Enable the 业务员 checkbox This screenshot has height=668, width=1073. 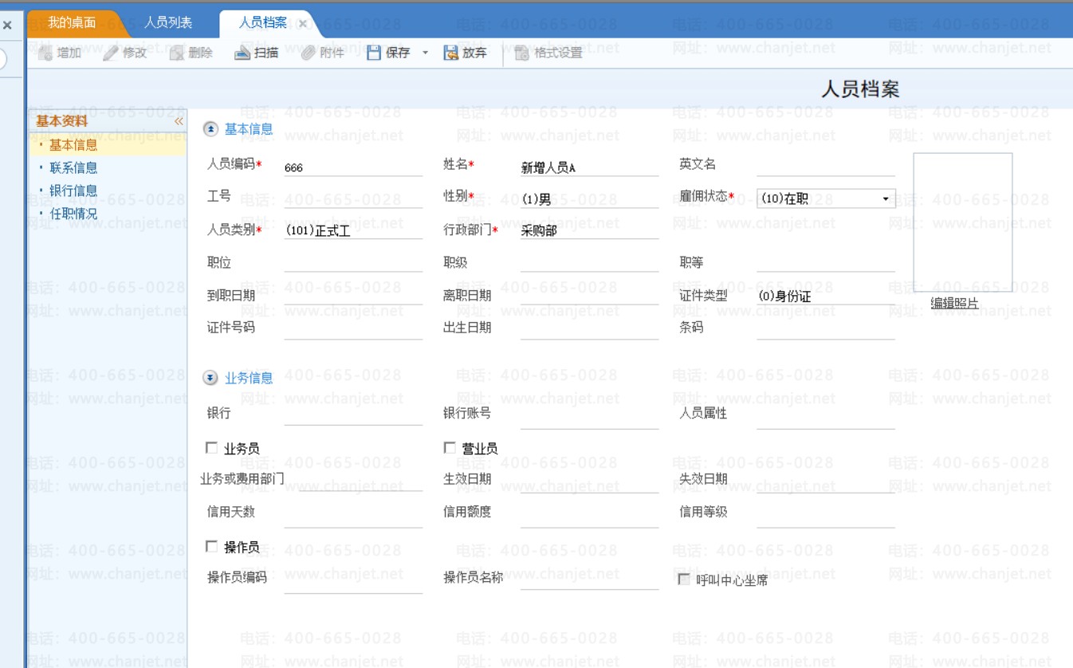click(x=211, y=448)
